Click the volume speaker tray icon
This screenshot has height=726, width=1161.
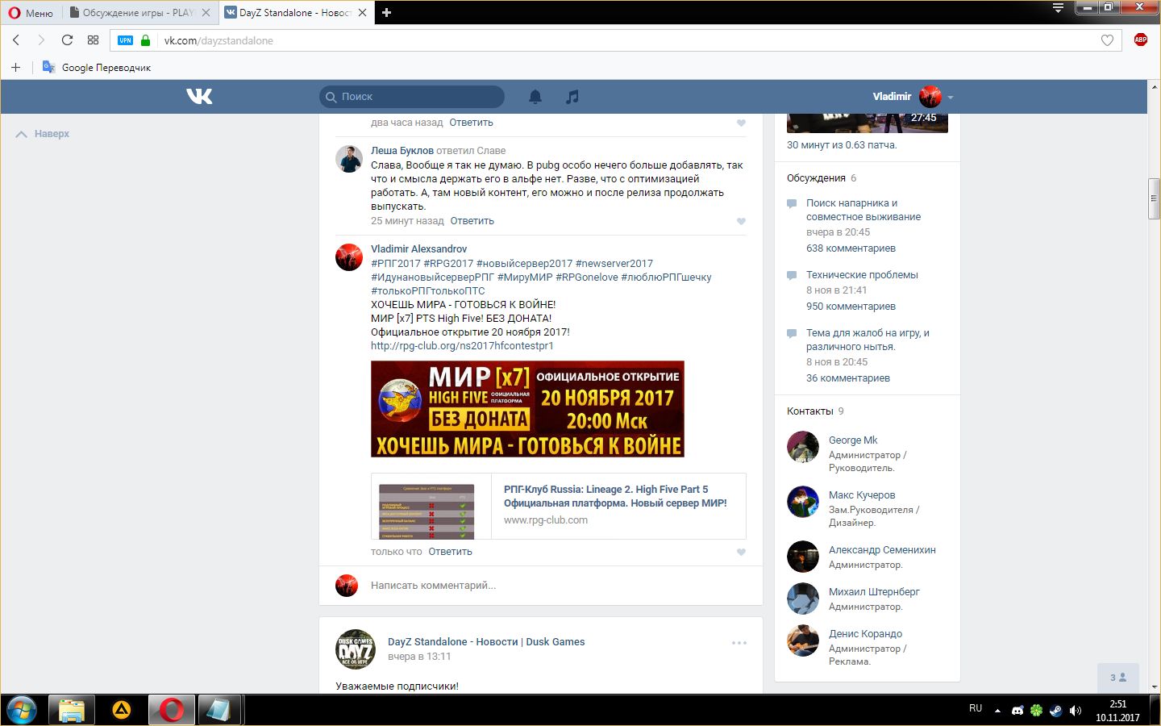[1075, 711]
